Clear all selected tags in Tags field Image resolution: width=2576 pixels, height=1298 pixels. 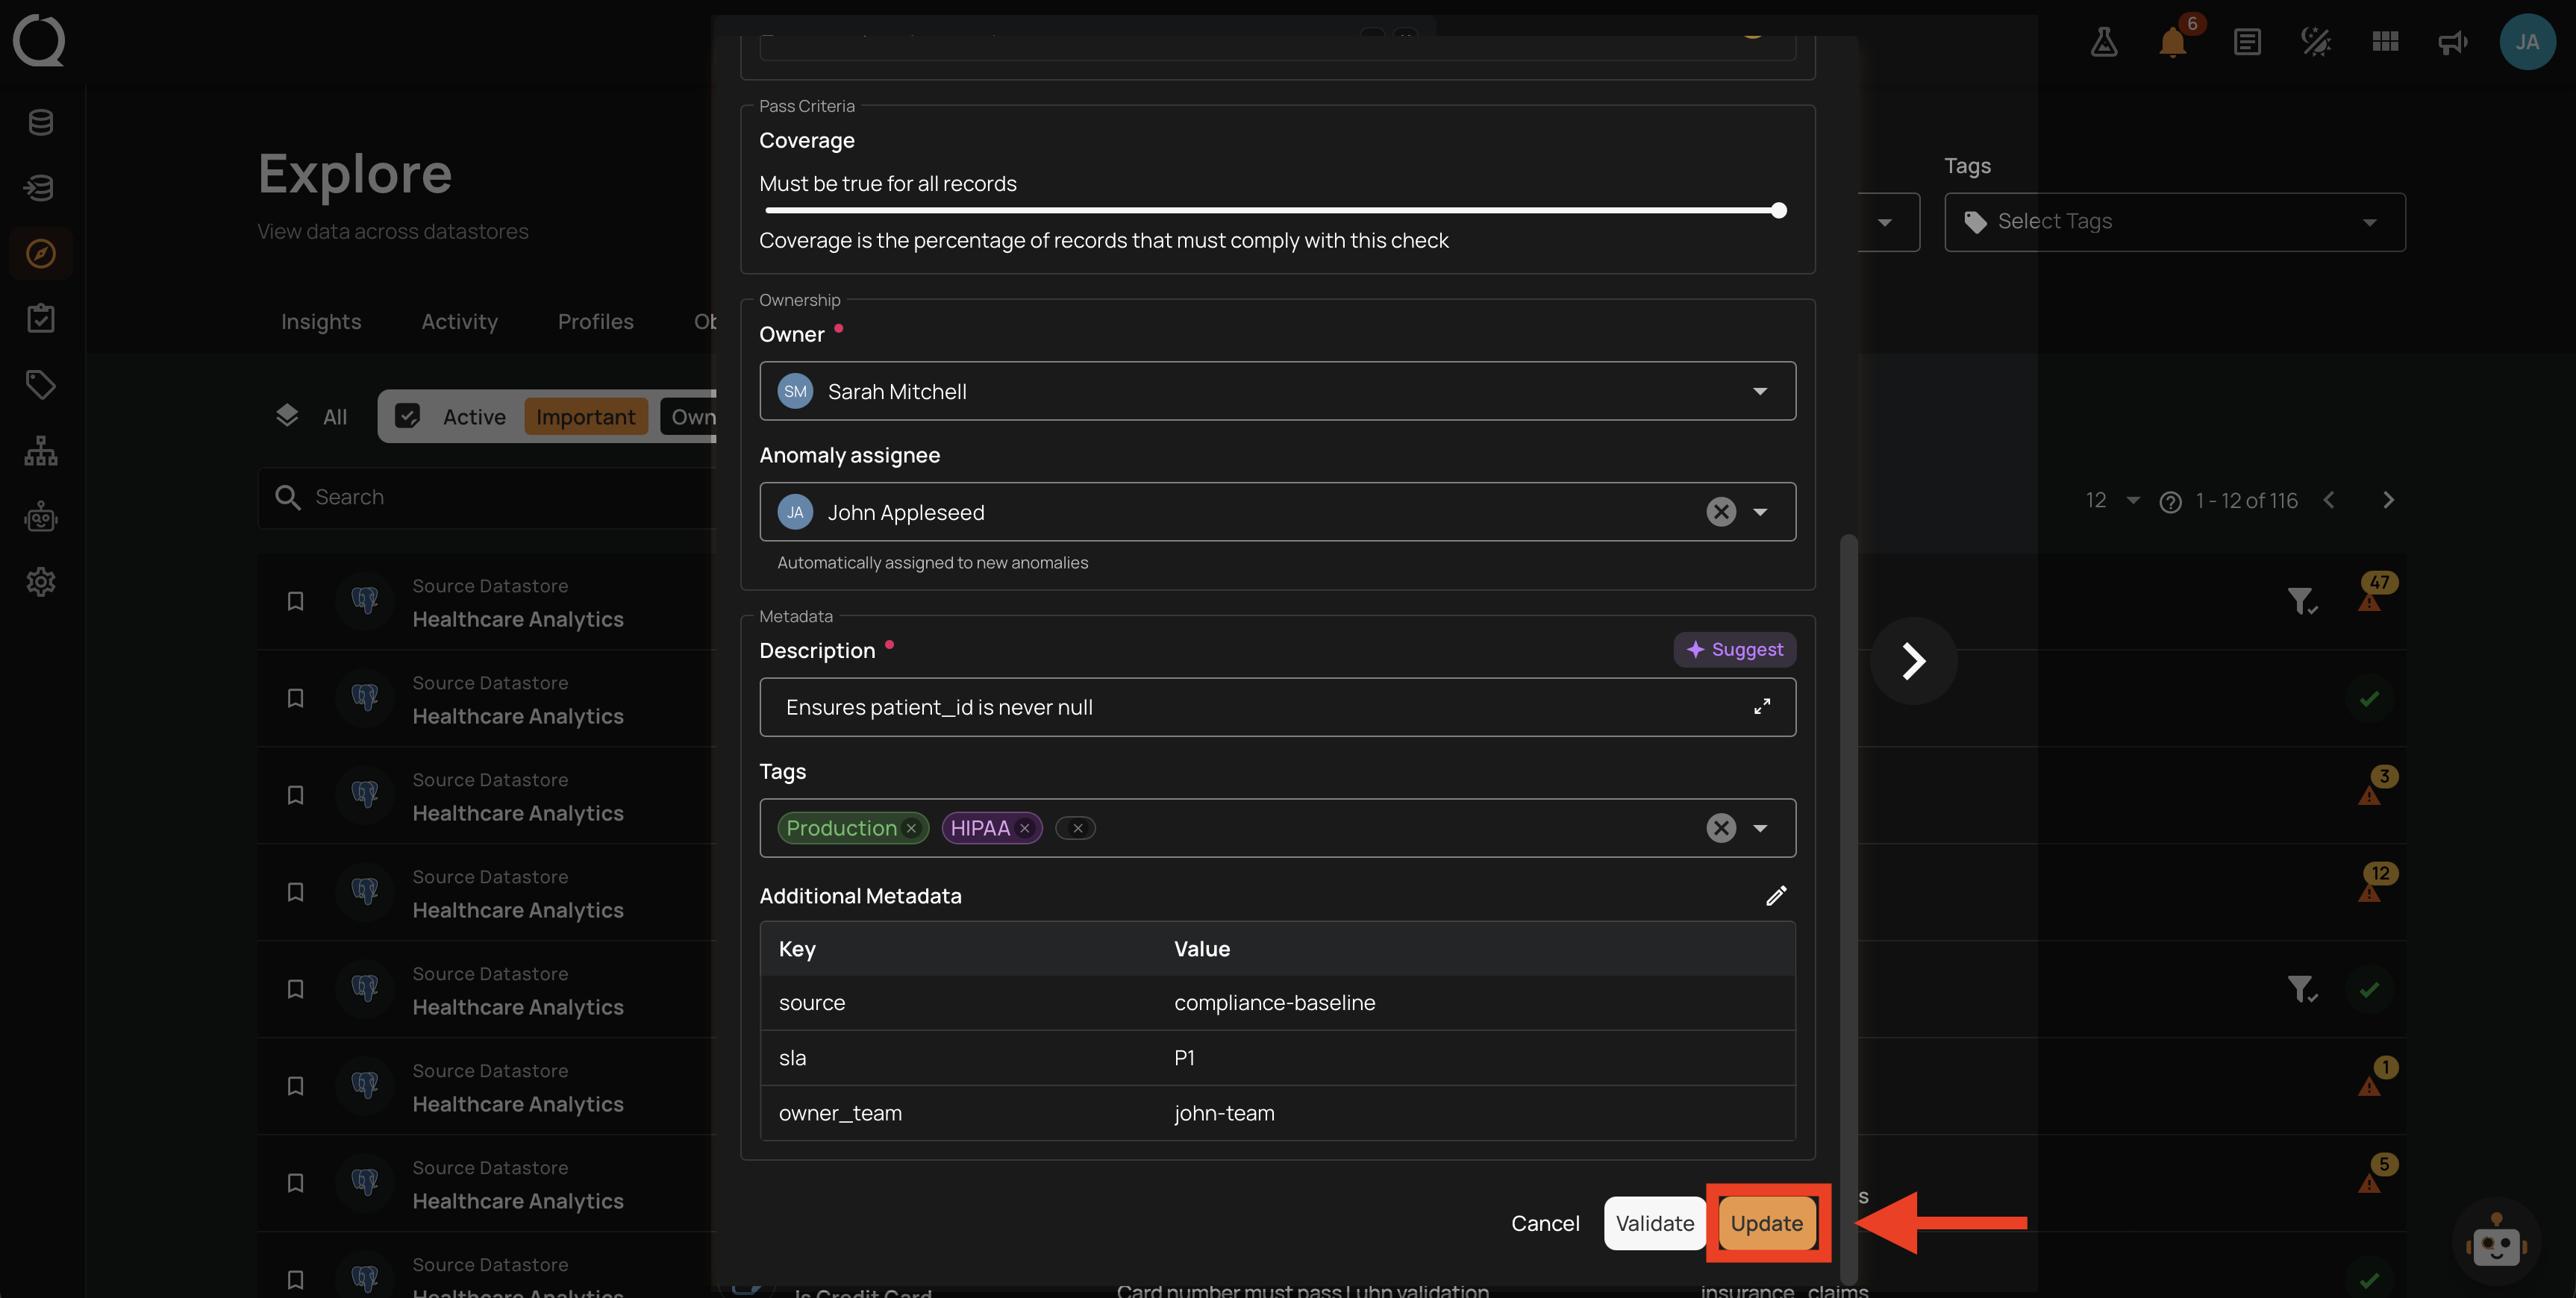[1721, 828]
